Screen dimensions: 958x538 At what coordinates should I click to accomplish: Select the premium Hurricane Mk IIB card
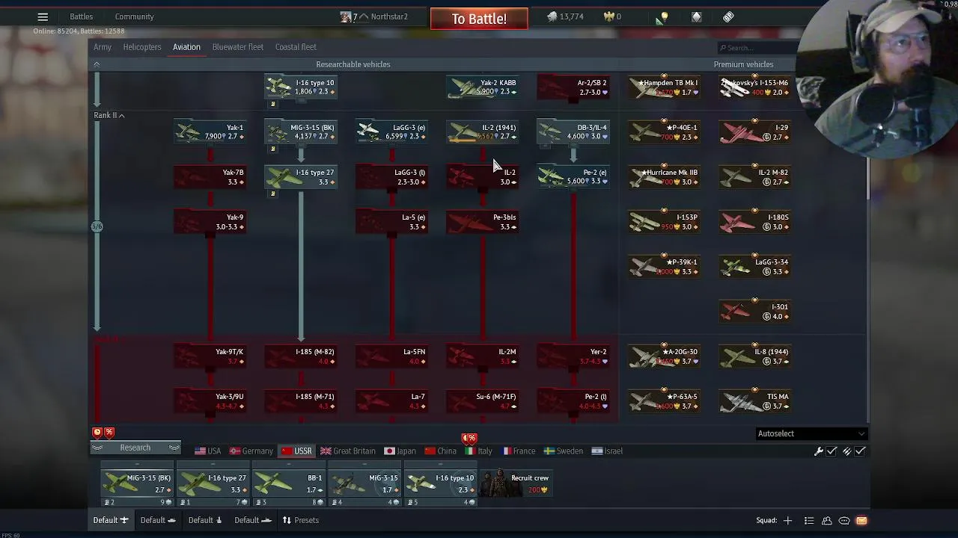[664, 177]
